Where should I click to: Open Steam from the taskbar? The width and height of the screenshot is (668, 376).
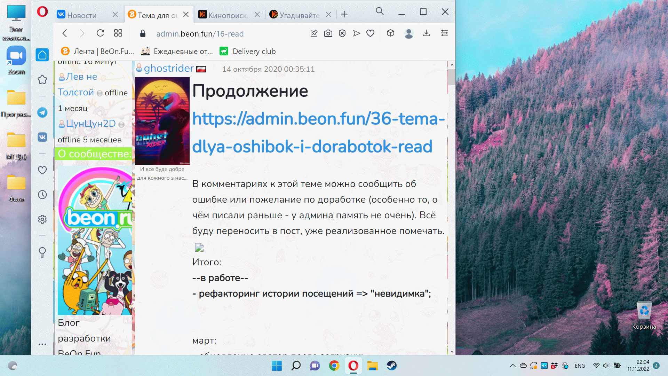pos(391,366)
